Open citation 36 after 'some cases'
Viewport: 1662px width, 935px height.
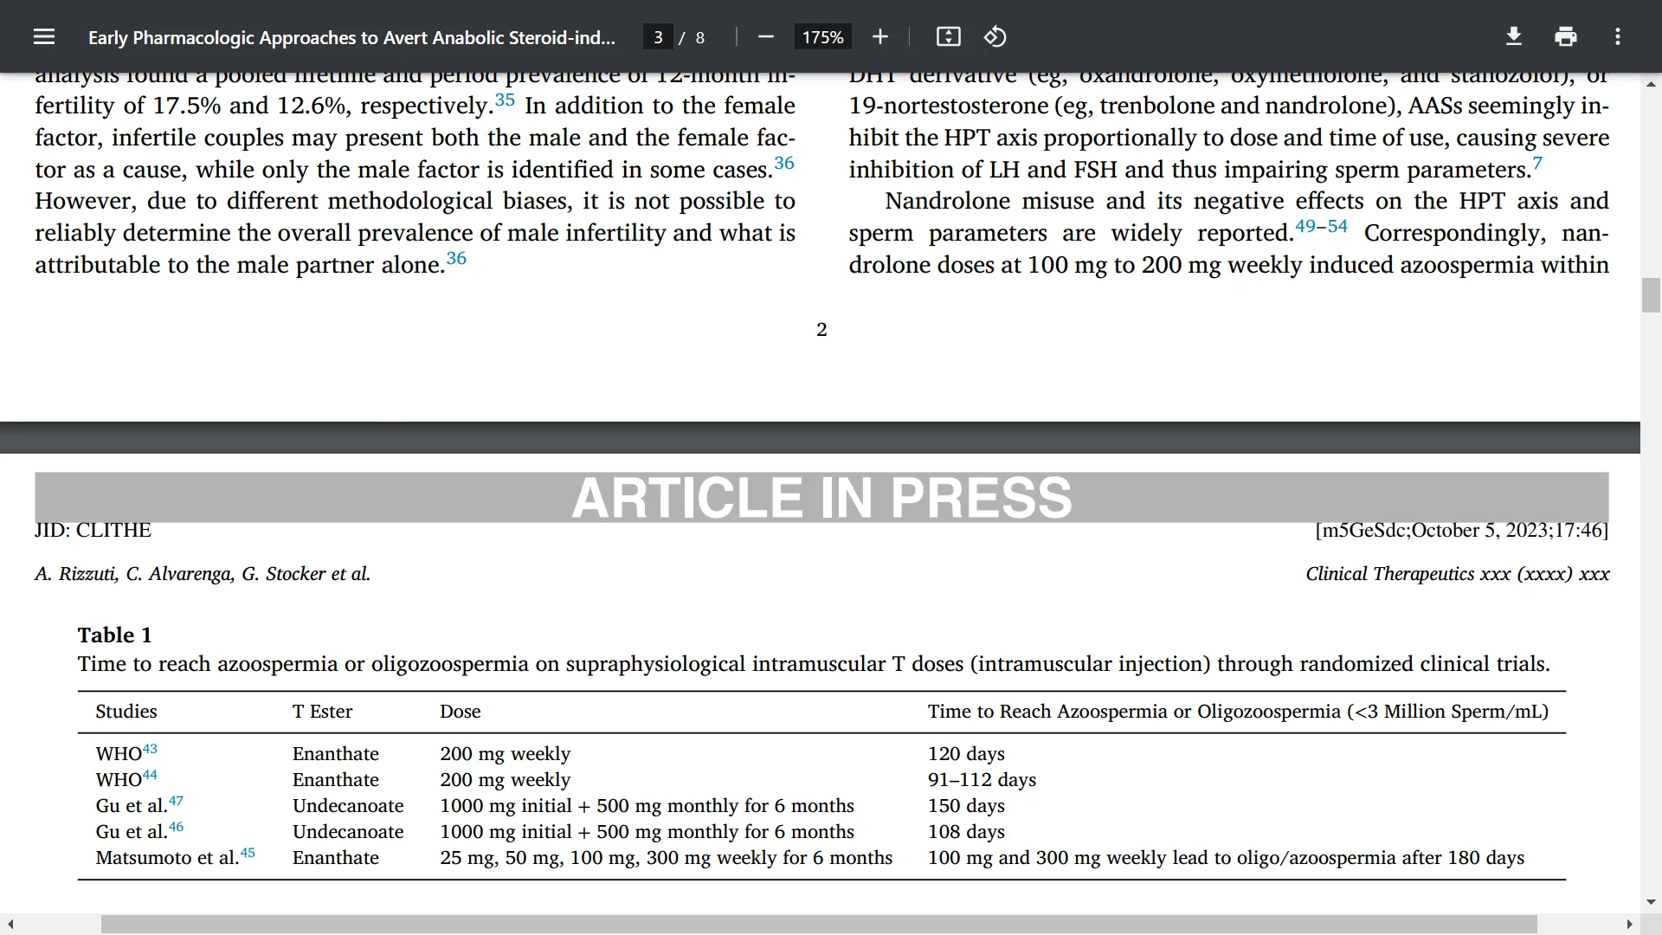point(784,163)
